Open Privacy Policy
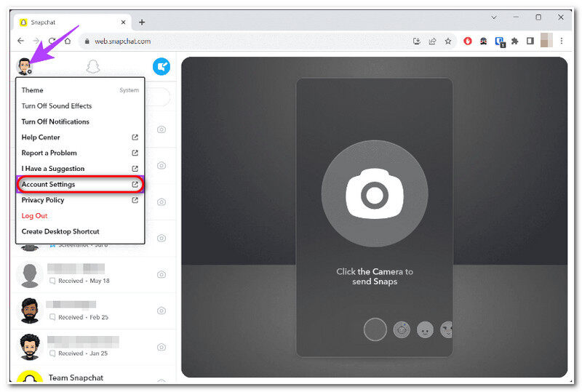The image size is (582, 392). tap(80, 200)
